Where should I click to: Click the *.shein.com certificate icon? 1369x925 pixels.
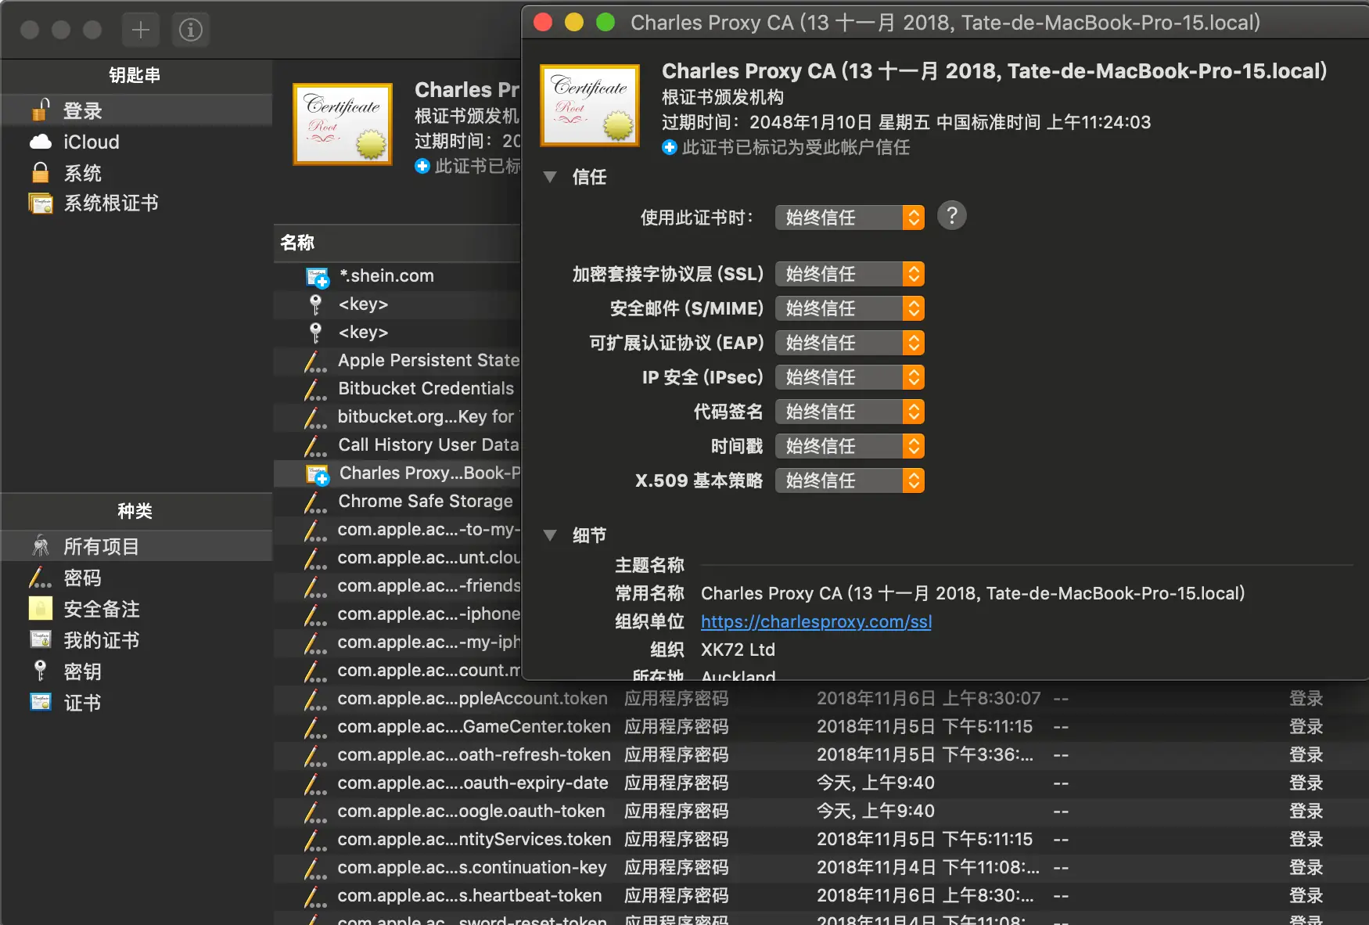(x=317, y=277)
